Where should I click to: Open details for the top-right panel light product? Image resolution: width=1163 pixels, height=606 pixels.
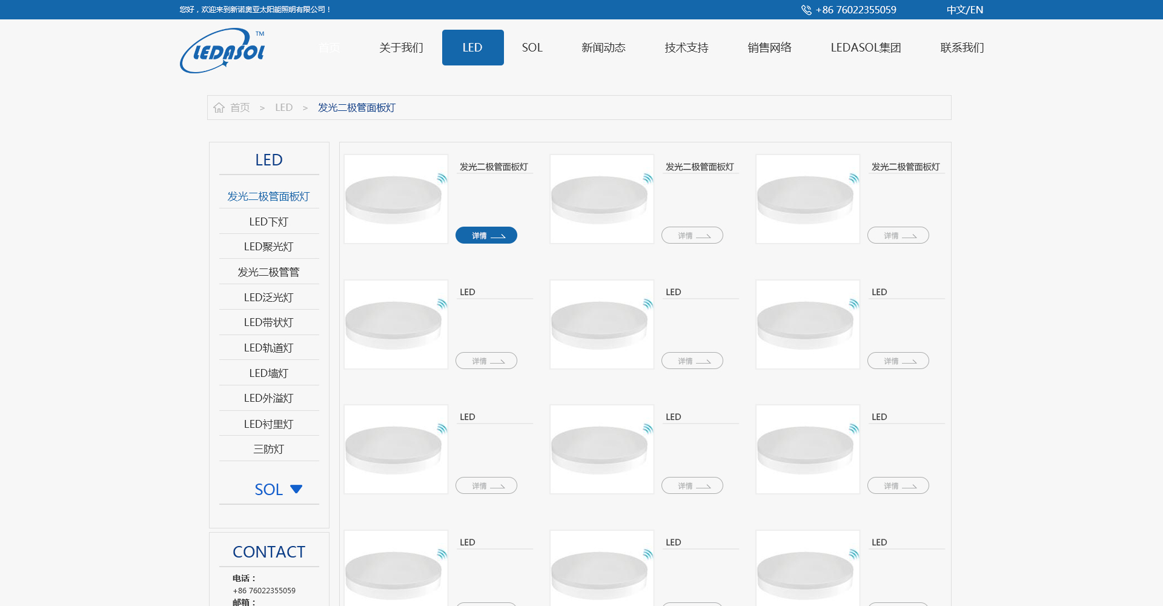click(898, 235)
